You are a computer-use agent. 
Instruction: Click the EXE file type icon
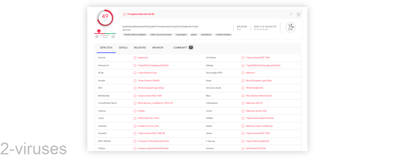(290, 27)
